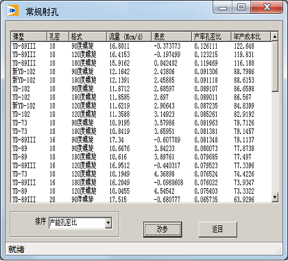Select the 新YD-102 row with flow 12.1642
The height and width of the screenshot is (261, 288).
141,71
